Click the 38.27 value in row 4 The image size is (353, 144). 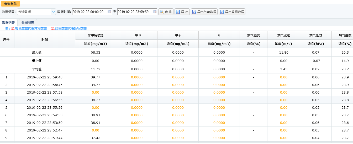tap(96, 100)
